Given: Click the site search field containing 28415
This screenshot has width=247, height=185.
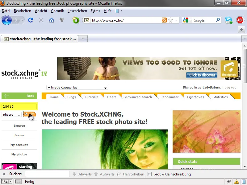Looking at the screenshot, I should click(x=19, y=106).
